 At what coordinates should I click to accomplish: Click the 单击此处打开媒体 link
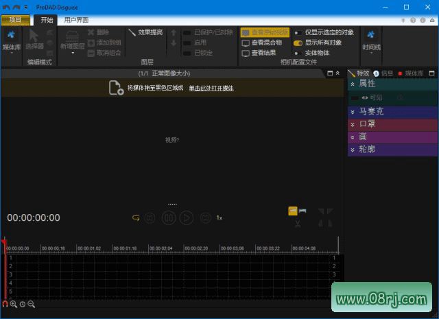211,88
